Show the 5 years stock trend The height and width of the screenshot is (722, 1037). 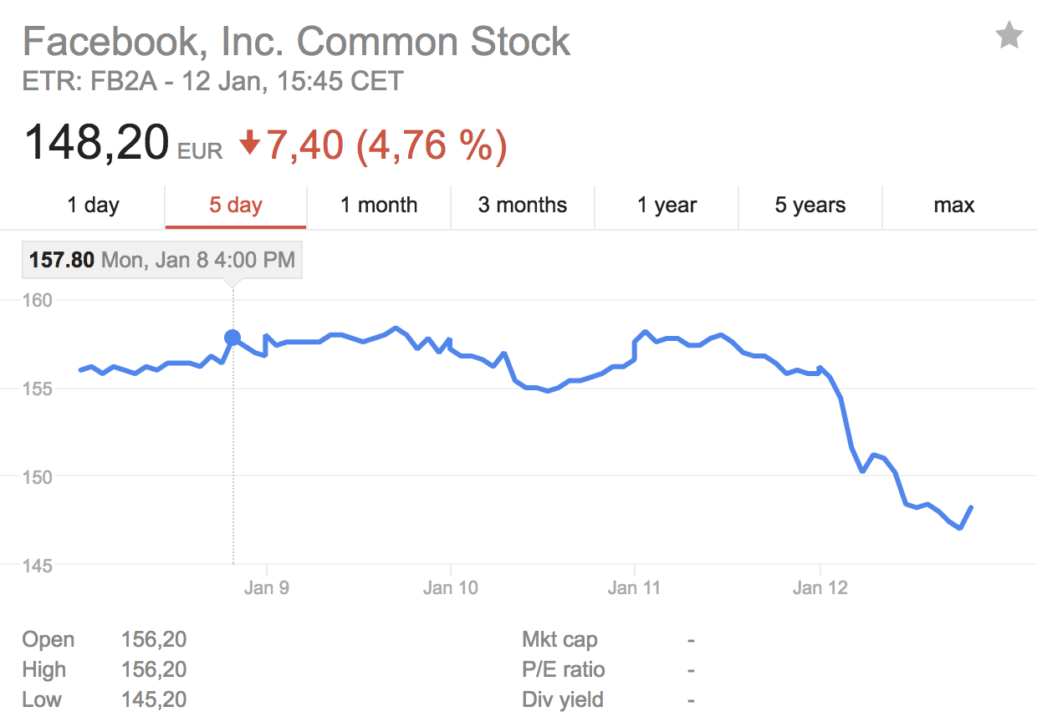tap(810, 205)
